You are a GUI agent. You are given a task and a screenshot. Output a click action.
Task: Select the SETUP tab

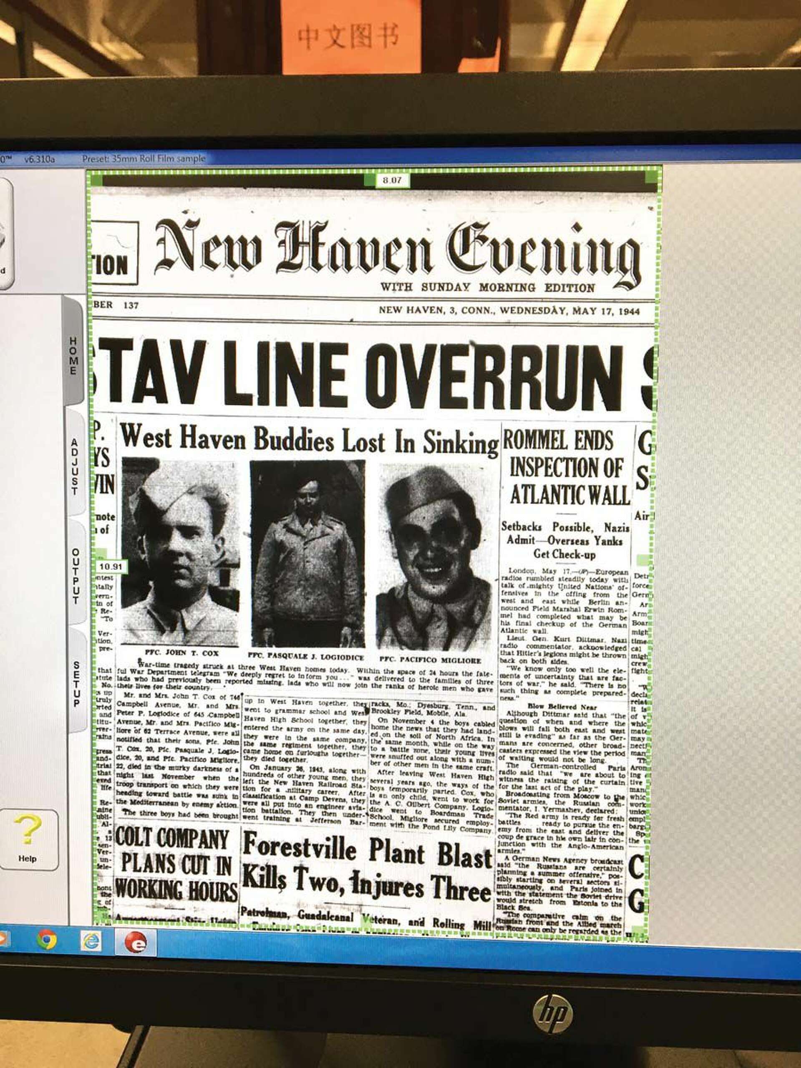tap(76, 684)
